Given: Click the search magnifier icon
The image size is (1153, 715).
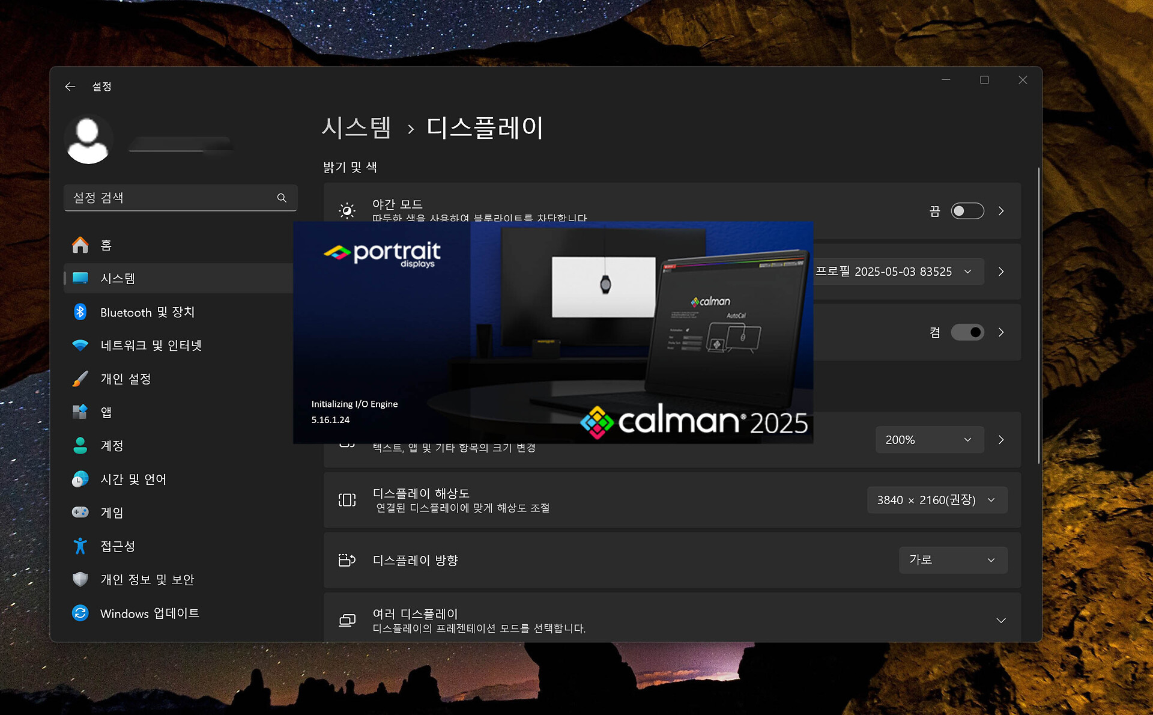Looking at the screenshot, I should [282, 198].
